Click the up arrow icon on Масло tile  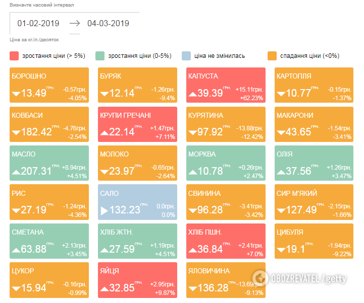(x=16, y=172)
